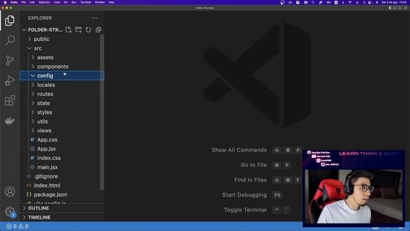Viewport: 410px width, 231px height.
Task: Click Show All Commands hint text
Action: click(x=239, y=150)
